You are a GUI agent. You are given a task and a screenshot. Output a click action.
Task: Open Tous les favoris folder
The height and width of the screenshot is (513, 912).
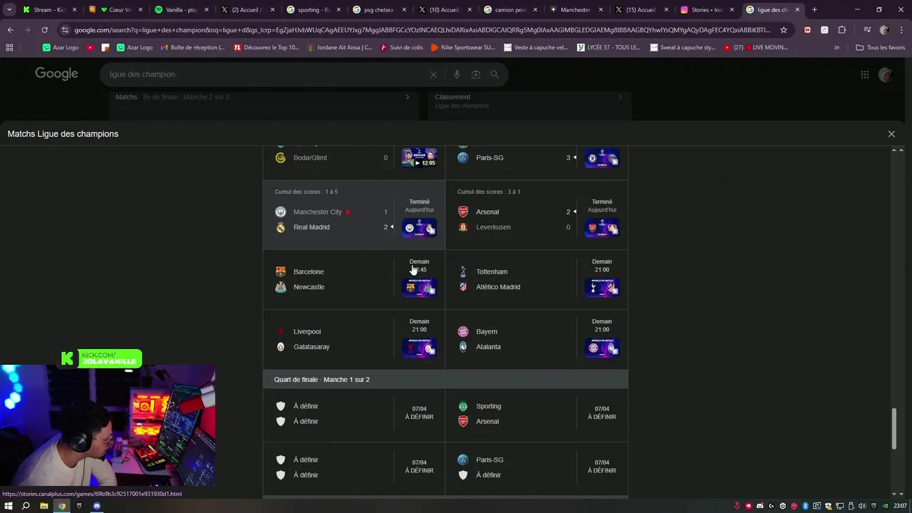click(x=880, y=47)
